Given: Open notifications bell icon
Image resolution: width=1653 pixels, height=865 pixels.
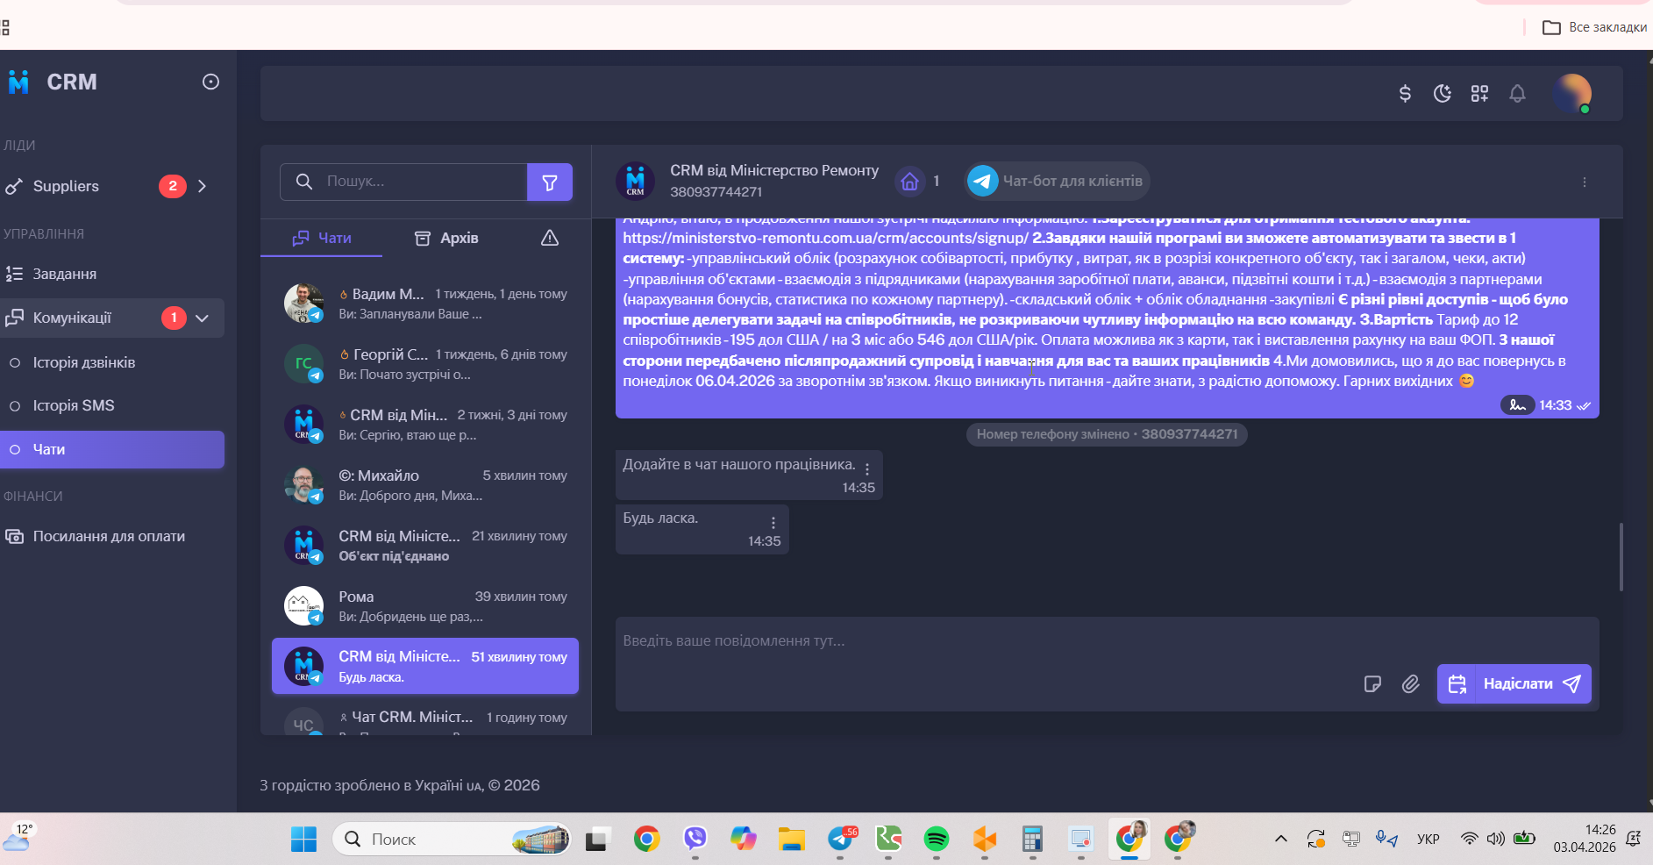Looking at the screenshot, I should coord(1518,93).
